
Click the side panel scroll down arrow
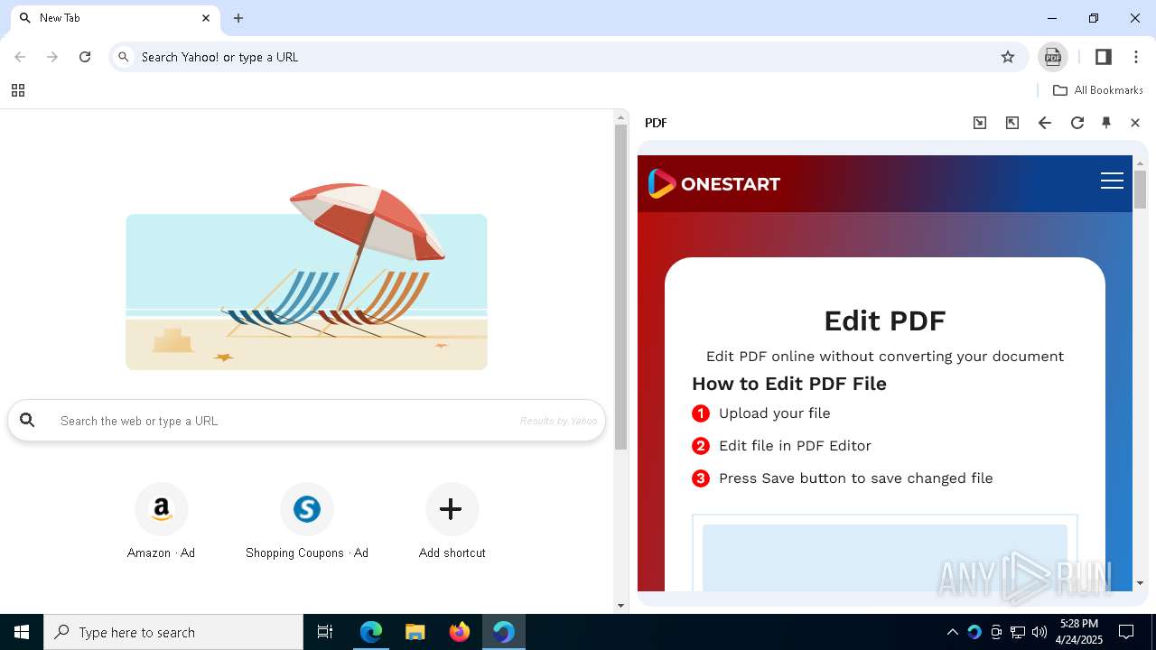1140,583
